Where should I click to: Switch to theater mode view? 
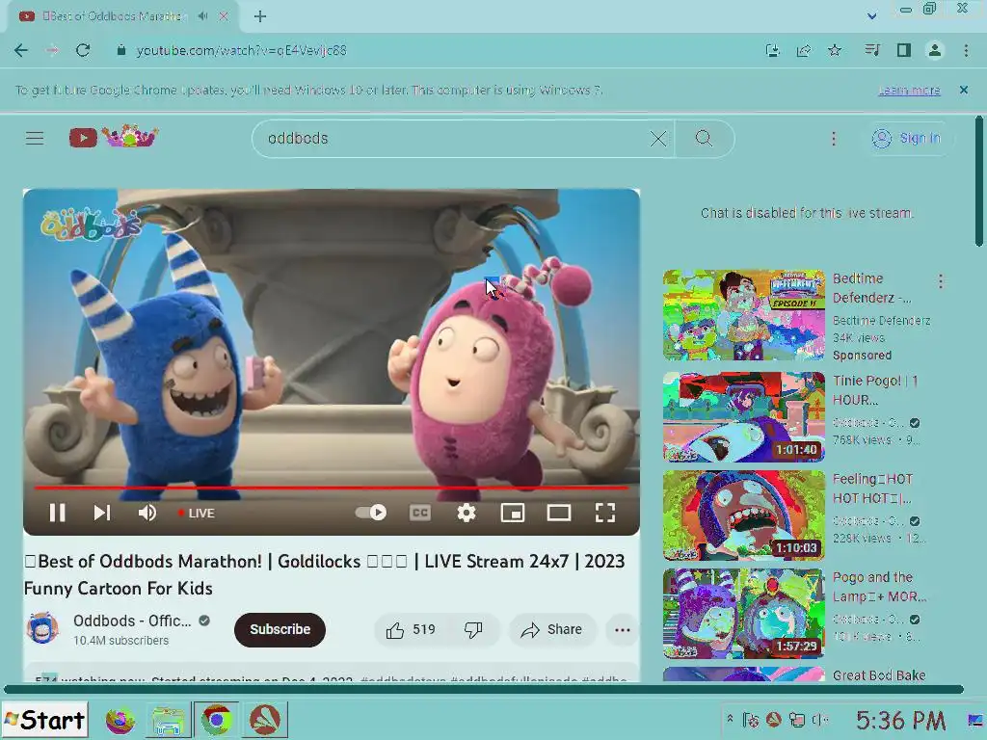559,513
